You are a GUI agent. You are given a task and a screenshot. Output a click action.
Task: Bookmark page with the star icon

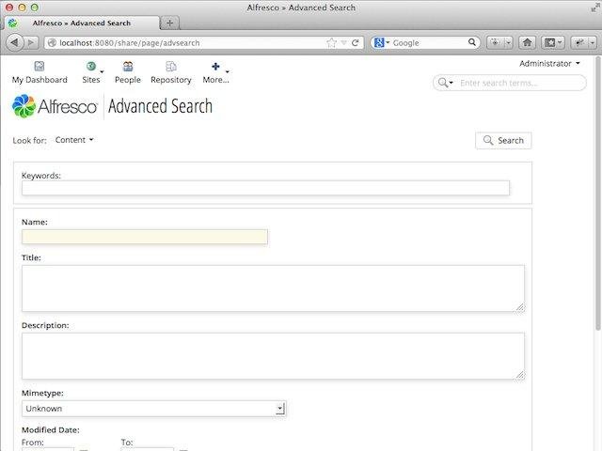point(331,43)
